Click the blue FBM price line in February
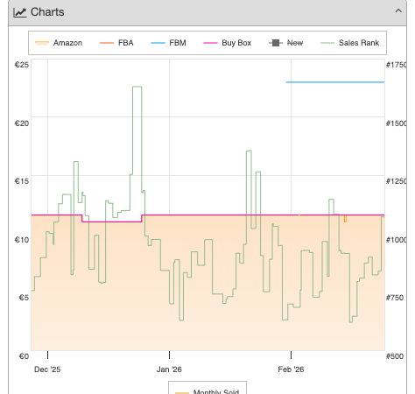 335,82
